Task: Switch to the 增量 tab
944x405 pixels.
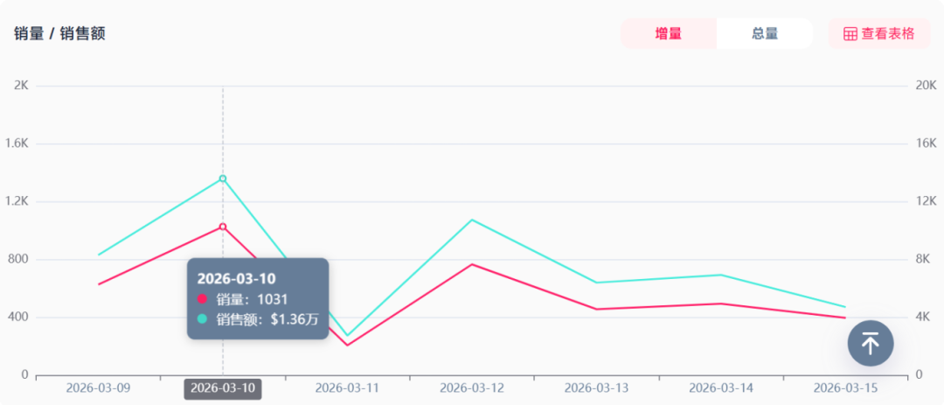Action: tap(668, 34)
